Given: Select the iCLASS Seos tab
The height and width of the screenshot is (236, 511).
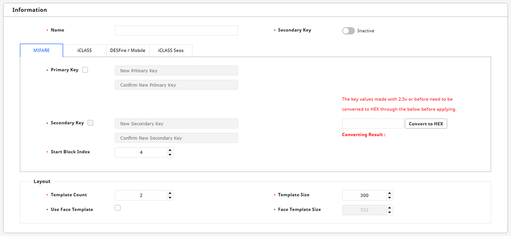Looking at the screenshot, I should tap(170, 50).
